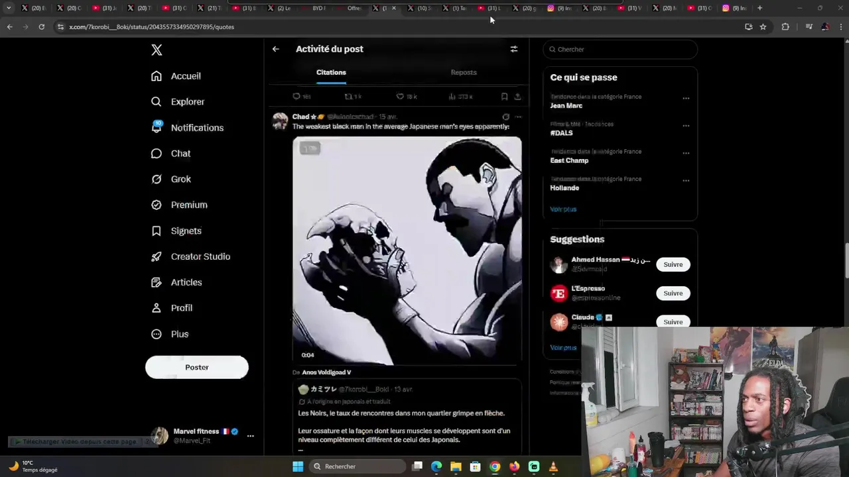Click the reply comment icon
The height and width of the screenshot is (477, 849).
click(x=296, y=97)
